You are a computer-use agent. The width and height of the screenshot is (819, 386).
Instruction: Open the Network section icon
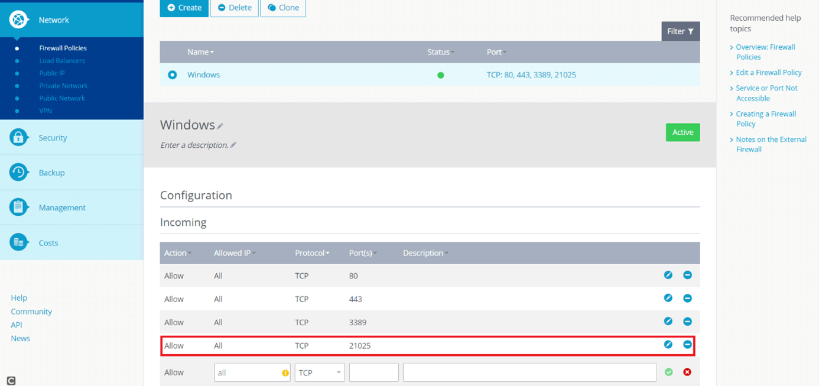(19, 20)
